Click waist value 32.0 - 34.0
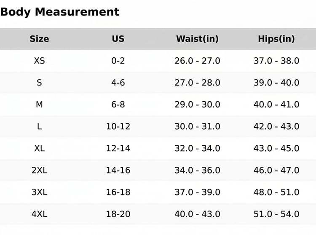316x235 pixels. (x=197, y=148)
